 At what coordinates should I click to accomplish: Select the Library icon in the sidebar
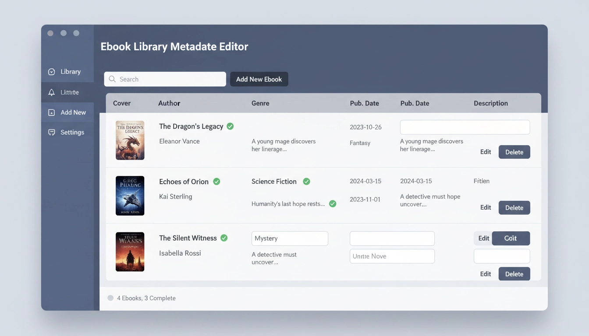click(51, 71)
